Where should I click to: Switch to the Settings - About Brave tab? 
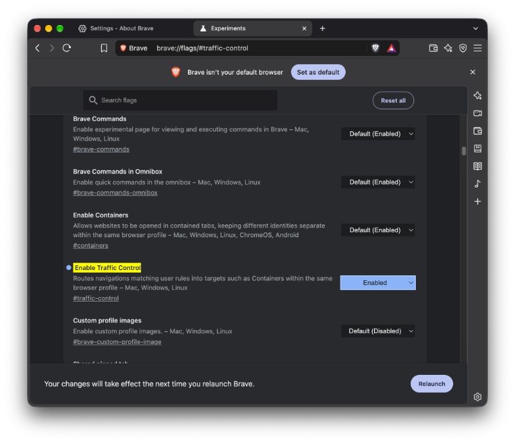(x=116, y=28)
